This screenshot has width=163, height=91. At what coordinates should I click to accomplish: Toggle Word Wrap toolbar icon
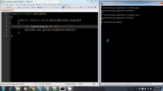(x=58, y=7)
